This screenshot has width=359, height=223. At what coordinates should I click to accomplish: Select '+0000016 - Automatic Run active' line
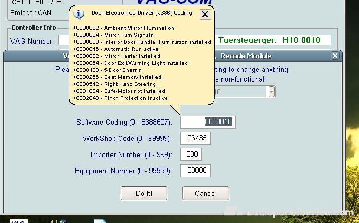pos(116,49)
